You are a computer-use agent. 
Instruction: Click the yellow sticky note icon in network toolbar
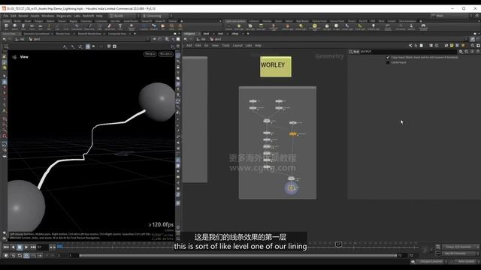coord(452,45)
